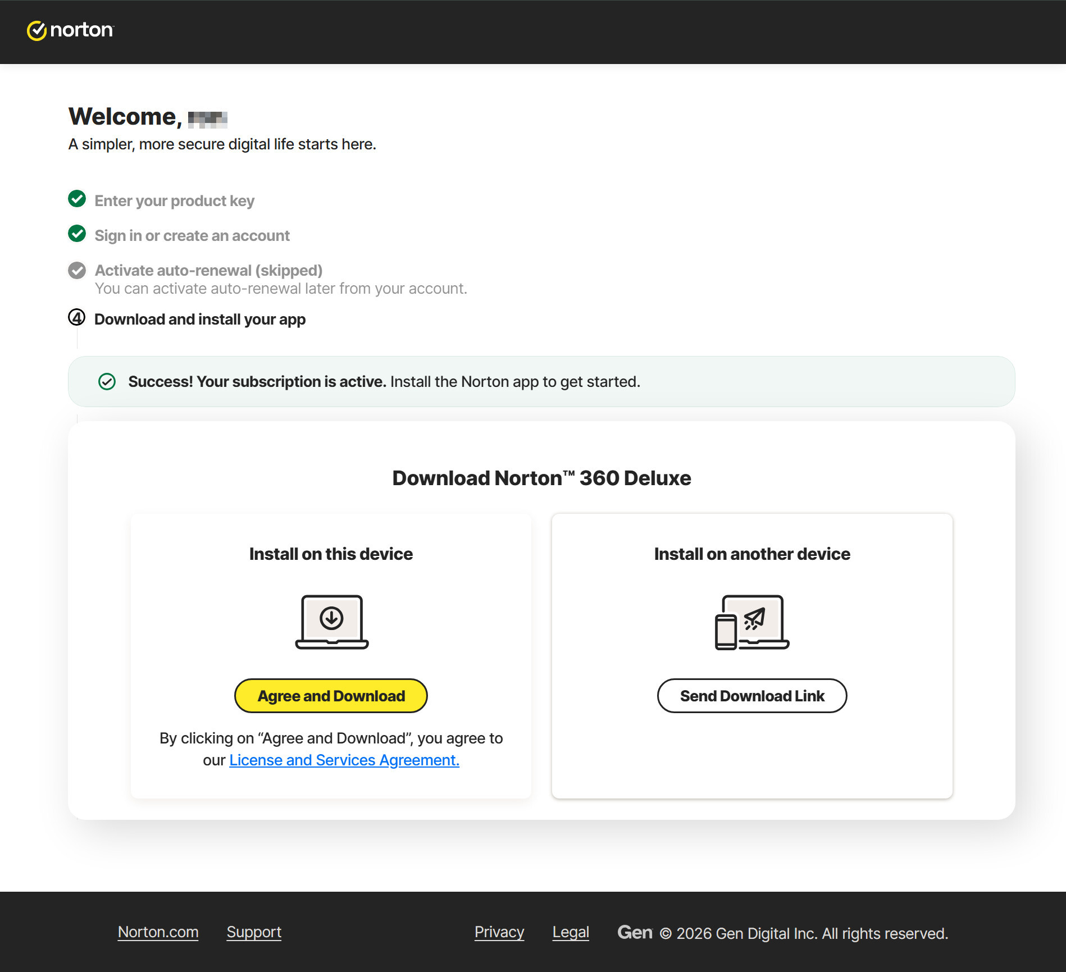Open the License and Services Agreement link
The width and height of the screenshot is (1066, 972).
coord(344,760)
